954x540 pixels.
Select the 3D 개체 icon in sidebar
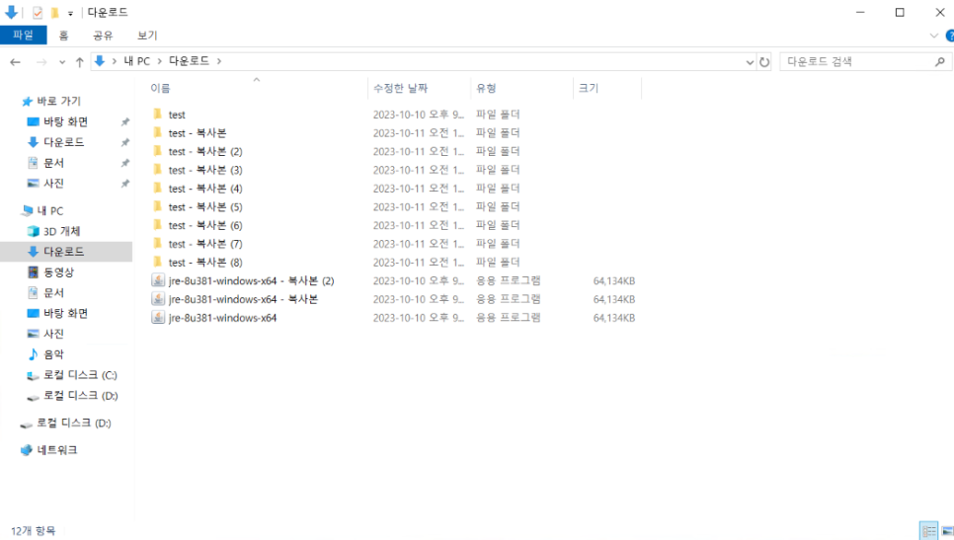[33, 231]
